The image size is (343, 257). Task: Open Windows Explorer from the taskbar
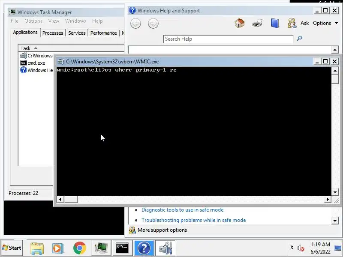tap(37, 248)
